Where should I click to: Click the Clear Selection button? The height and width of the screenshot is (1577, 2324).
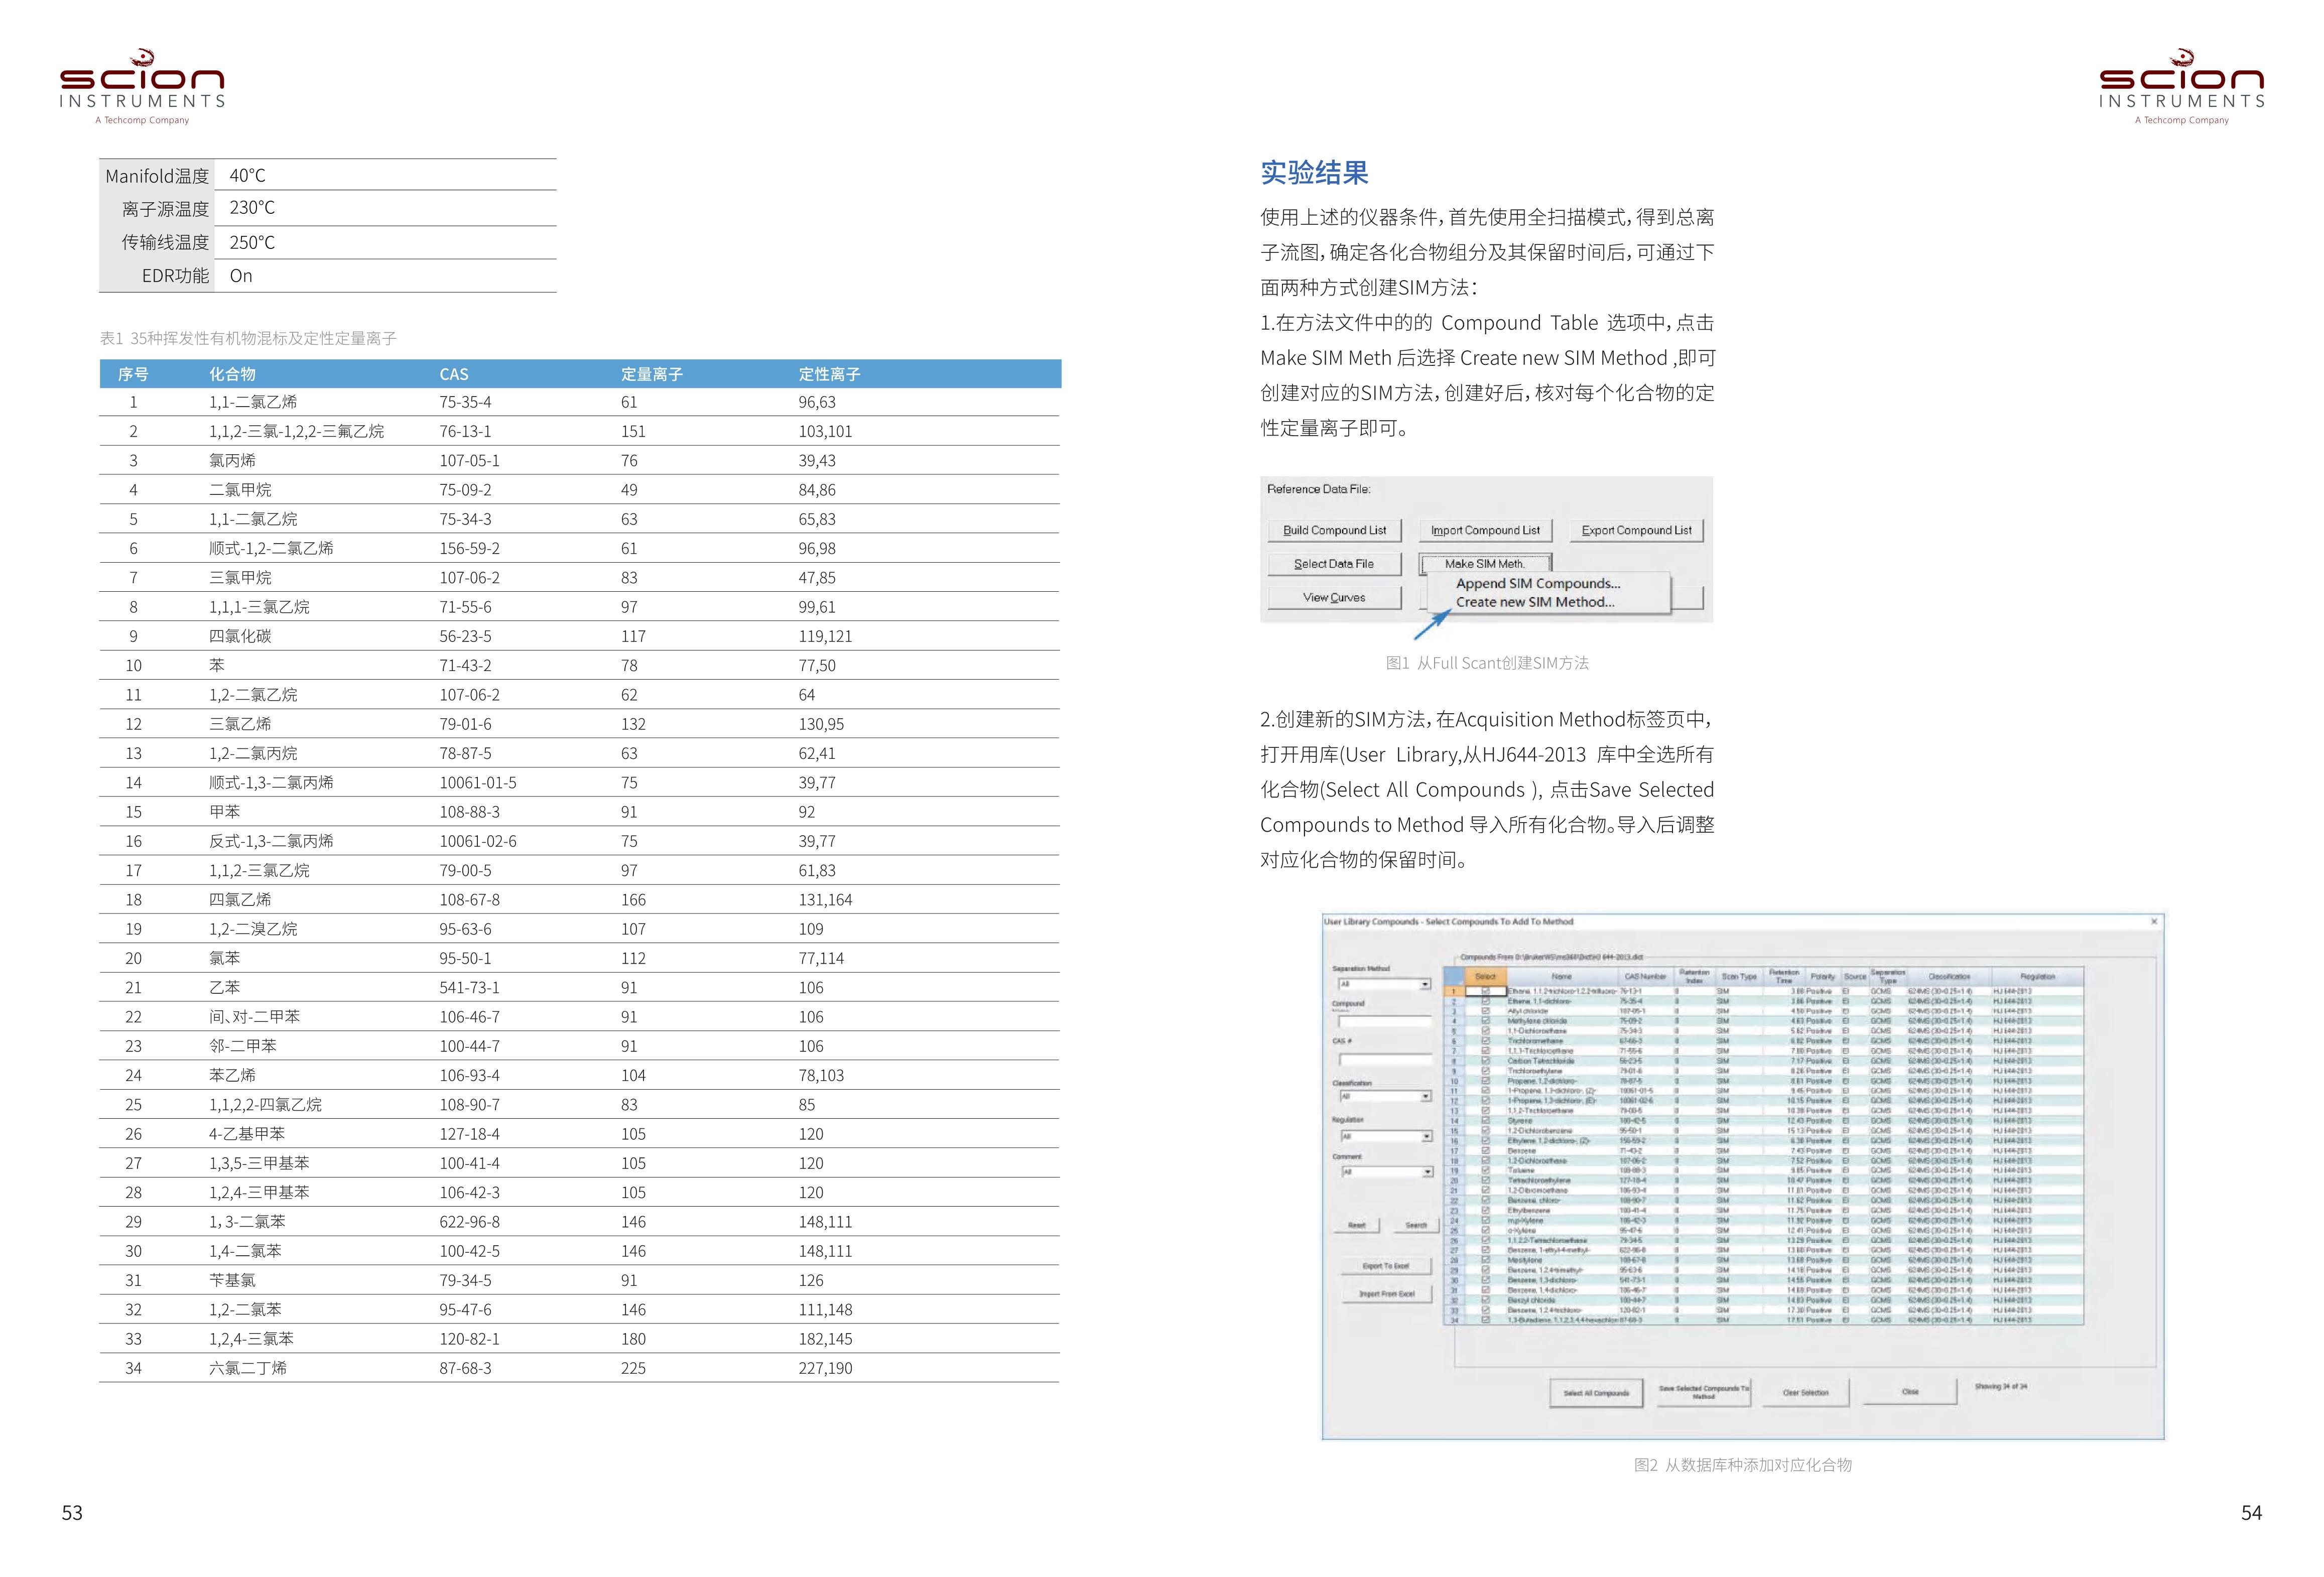(x=1805, y=1392)
